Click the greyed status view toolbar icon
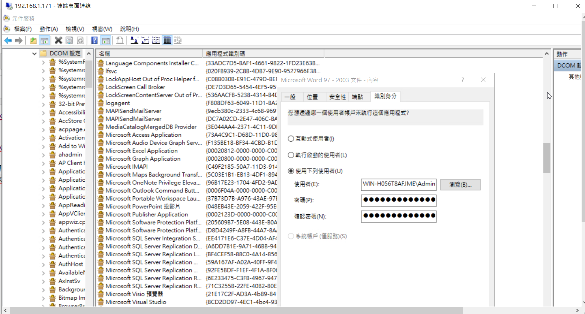The image size is (585, 314). 178,40
